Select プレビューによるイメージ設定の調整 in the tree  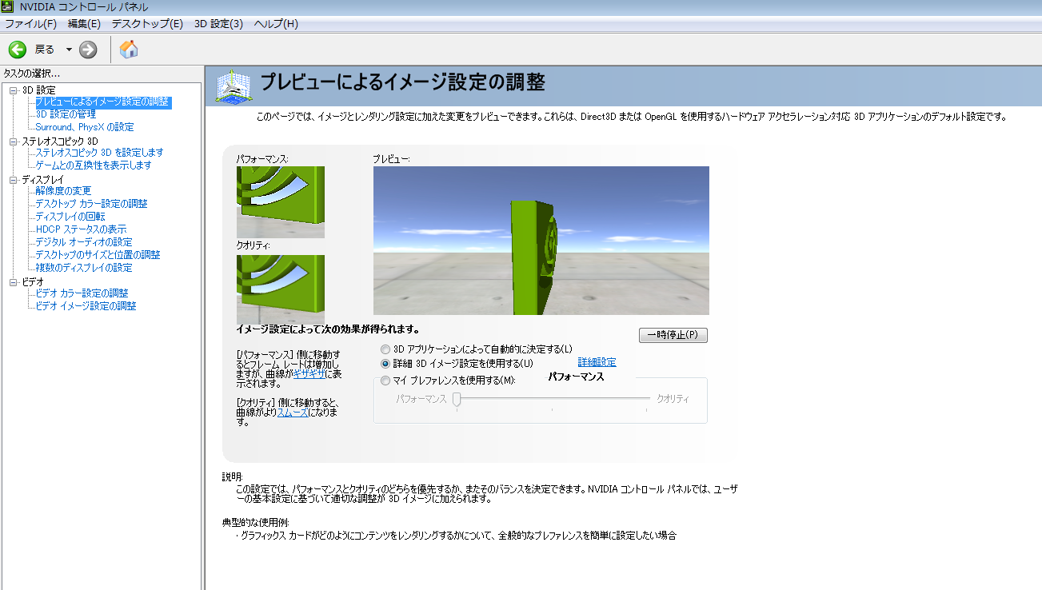pyautogui.click(x=102, y=102)
